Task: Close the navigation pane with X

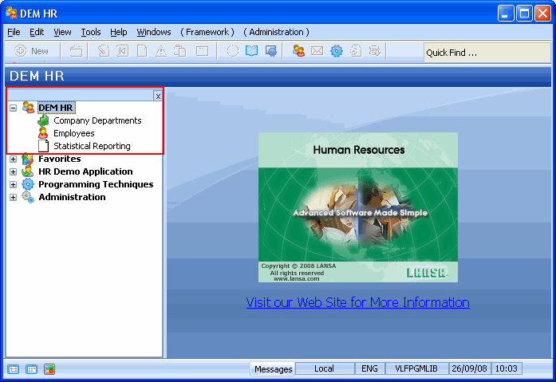Action: coord(158,96)
